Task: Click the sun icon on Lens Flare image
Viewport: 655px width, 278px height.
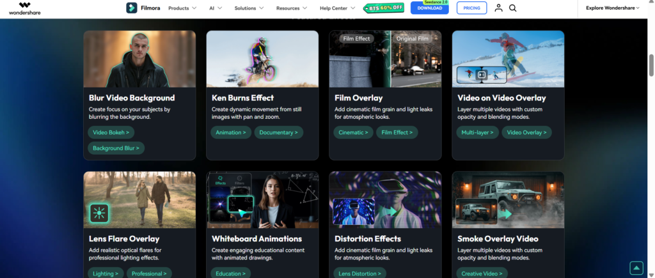Action: tap(99, 213)
